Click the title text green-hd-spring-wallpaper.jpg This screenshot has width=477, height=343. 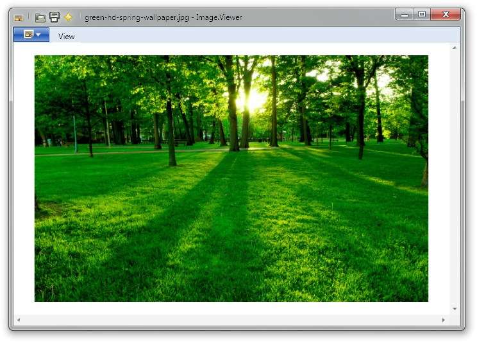[137, 17]
